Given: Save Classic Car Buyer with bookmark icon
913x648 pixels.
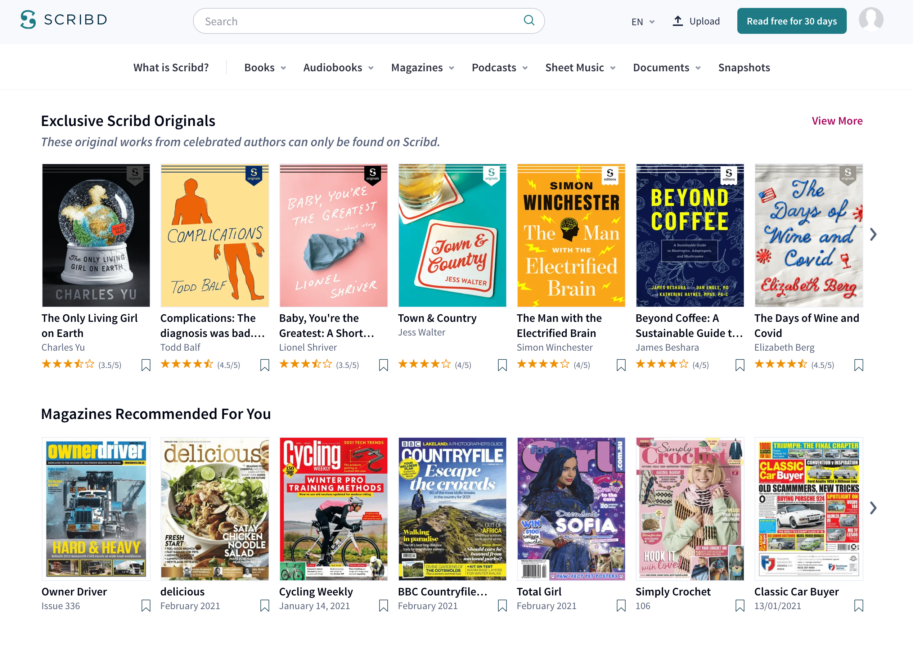Looking at the screenshot, I should tap(859, 606).
